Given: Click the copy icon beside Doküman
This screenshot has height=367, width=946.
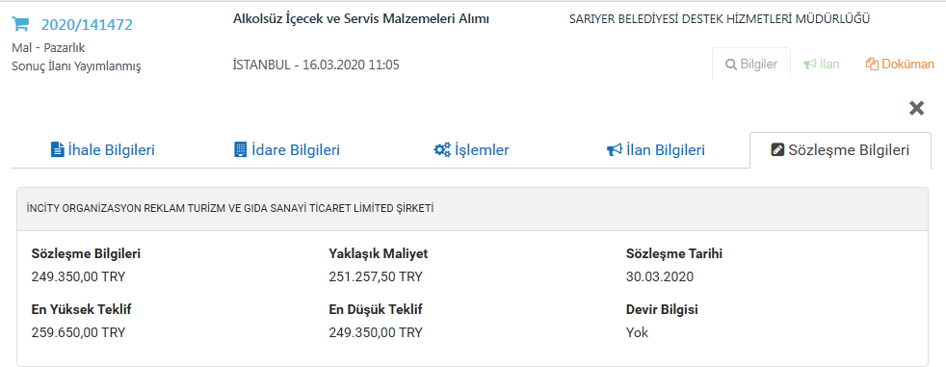Looking at the screenshot, I should click(872, 64).
